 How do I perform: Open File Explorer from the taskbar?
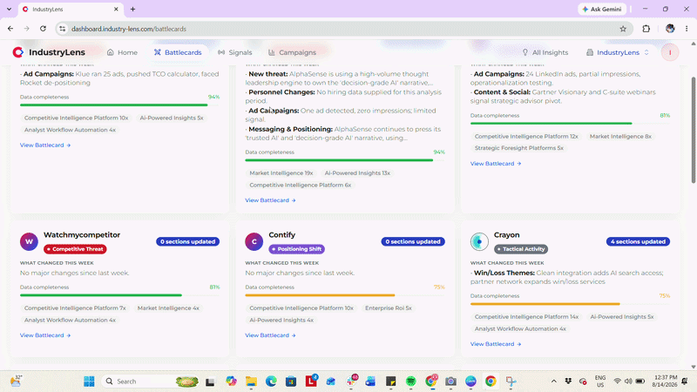tap(251, 382)
